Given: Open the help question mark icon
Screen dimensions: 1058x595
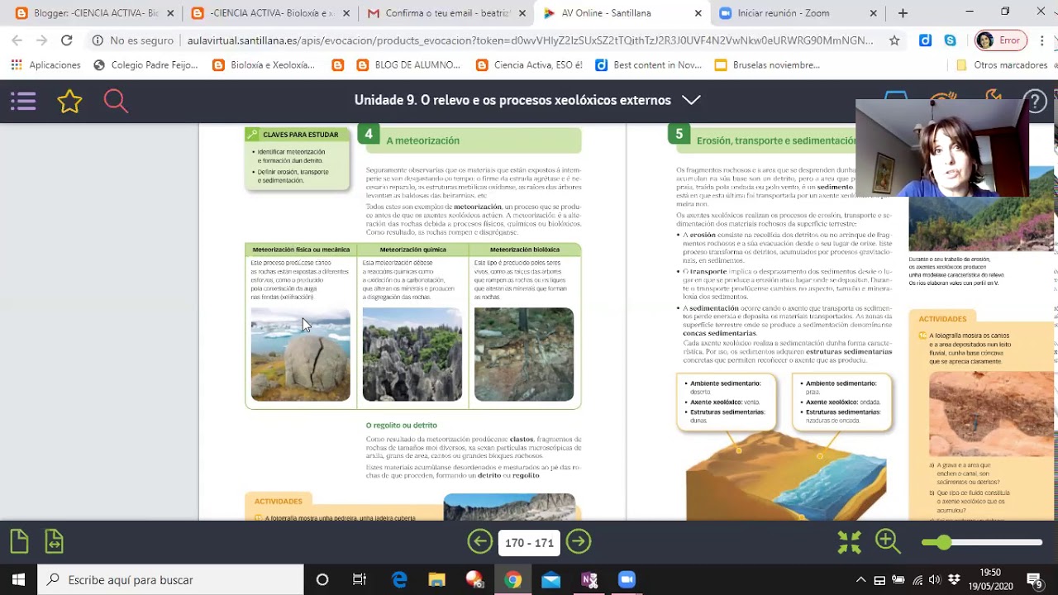Looking at the screenshot, I should (1035, 101).
